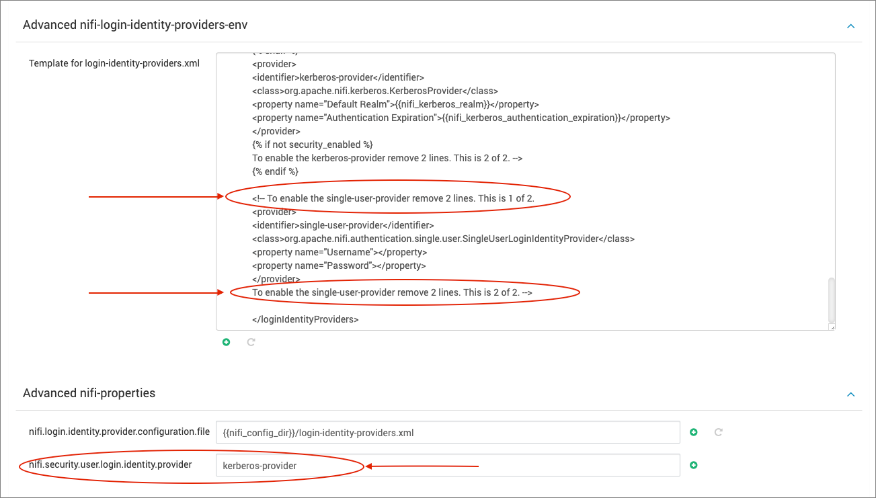Click the nifi.login.identity.provider.configuration.file label
The image size is (876, 498).
tap(119, 431)
